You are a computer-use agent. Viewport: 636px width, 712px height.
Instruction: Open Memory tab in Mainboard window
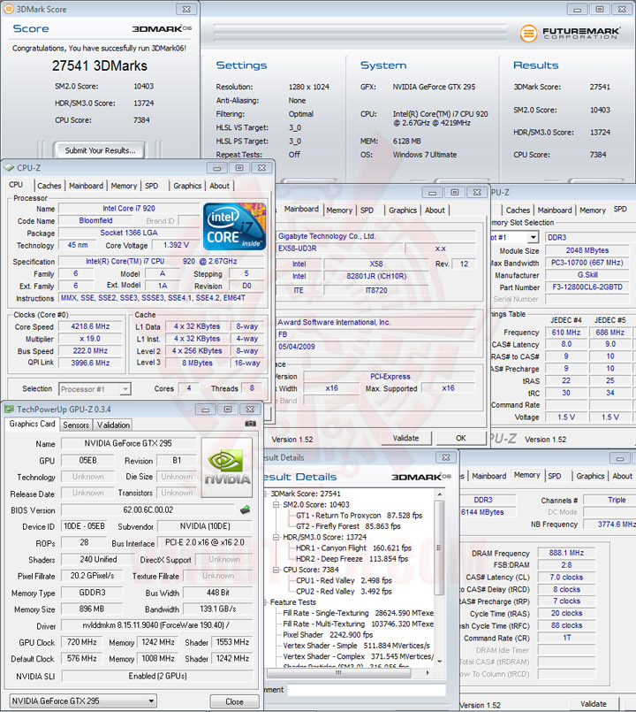coord(339,211)
